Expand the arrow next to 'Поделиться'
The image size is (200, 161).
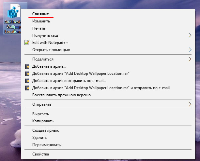pos(190,59)
